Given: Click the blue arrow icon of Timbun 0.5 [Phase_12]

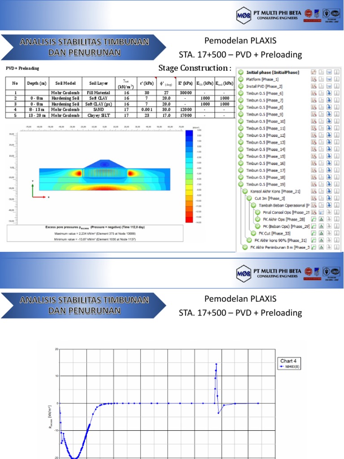Looking at the screenshot, I should (x=329, y=135).
